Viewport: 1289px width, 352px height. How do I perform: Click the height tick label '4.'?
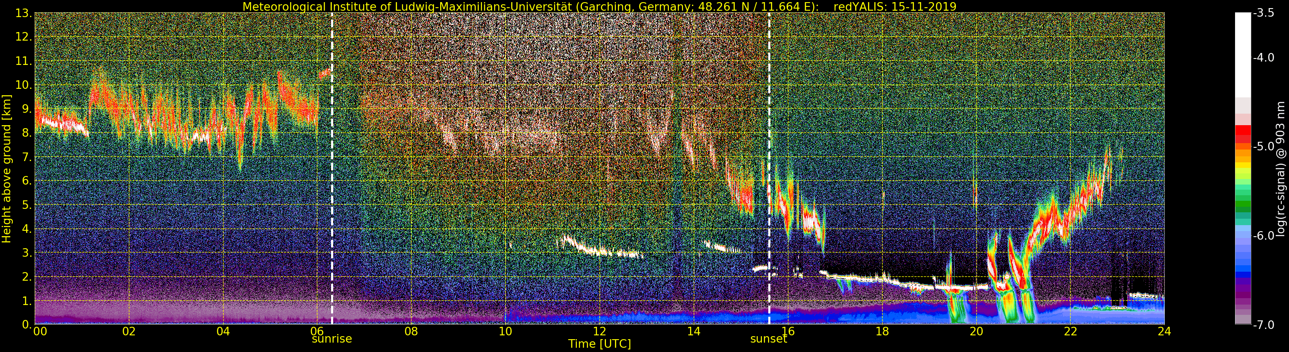pos(27,229)
